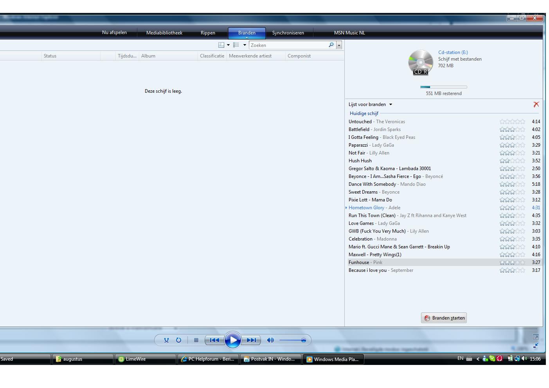Sort by the Meewerkende artiest column

pos(256,56)
